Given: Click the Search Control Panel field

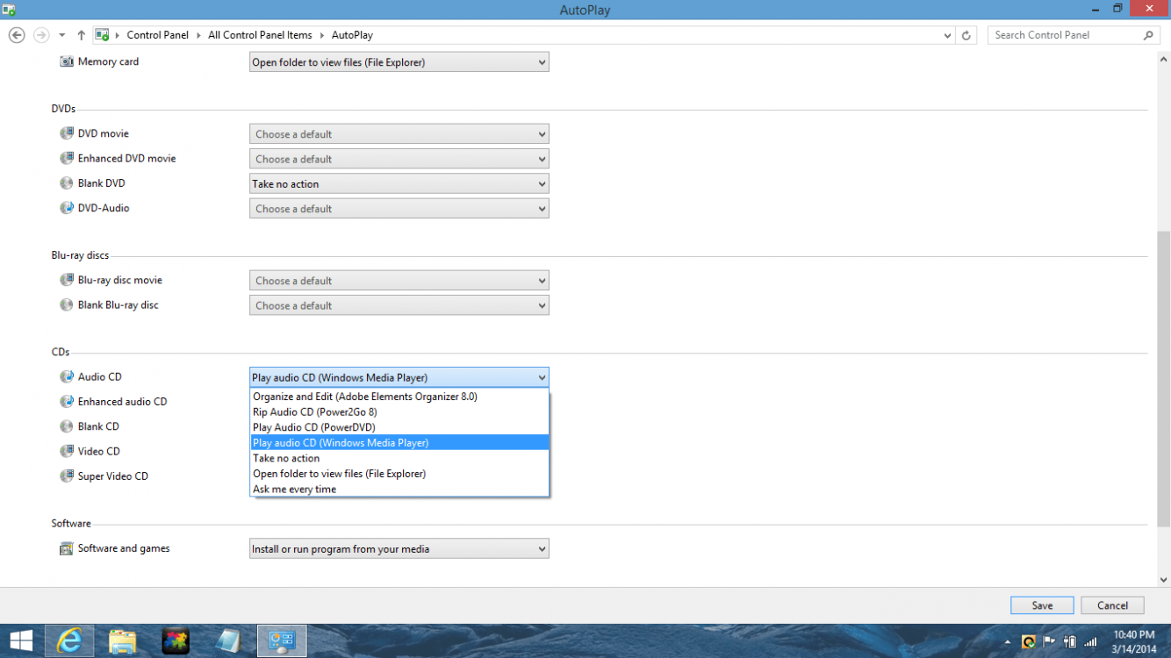Looking at the screenshot, I should [1062, 35].
